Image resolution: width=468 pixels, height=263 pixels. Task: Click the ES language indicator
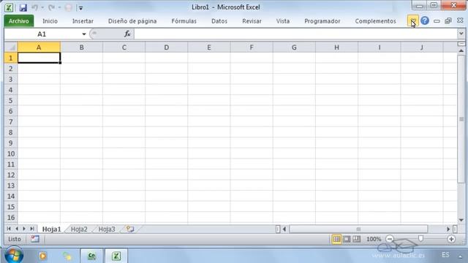(445, 255)
